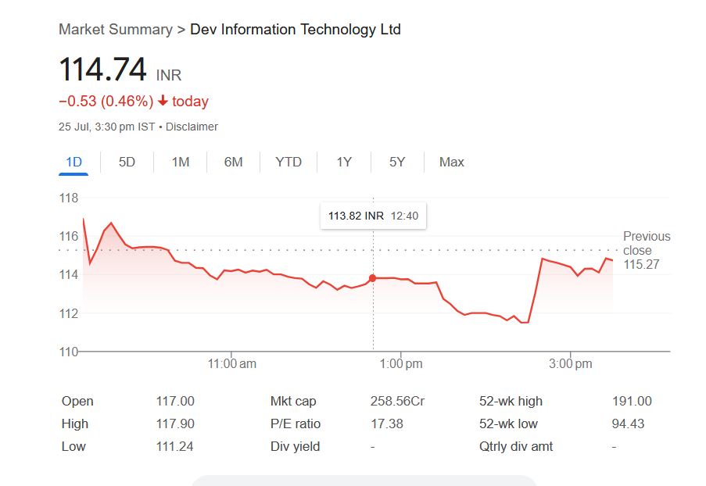Switch to the 1M chart tab
706x486 pixels.
point(181,162)
